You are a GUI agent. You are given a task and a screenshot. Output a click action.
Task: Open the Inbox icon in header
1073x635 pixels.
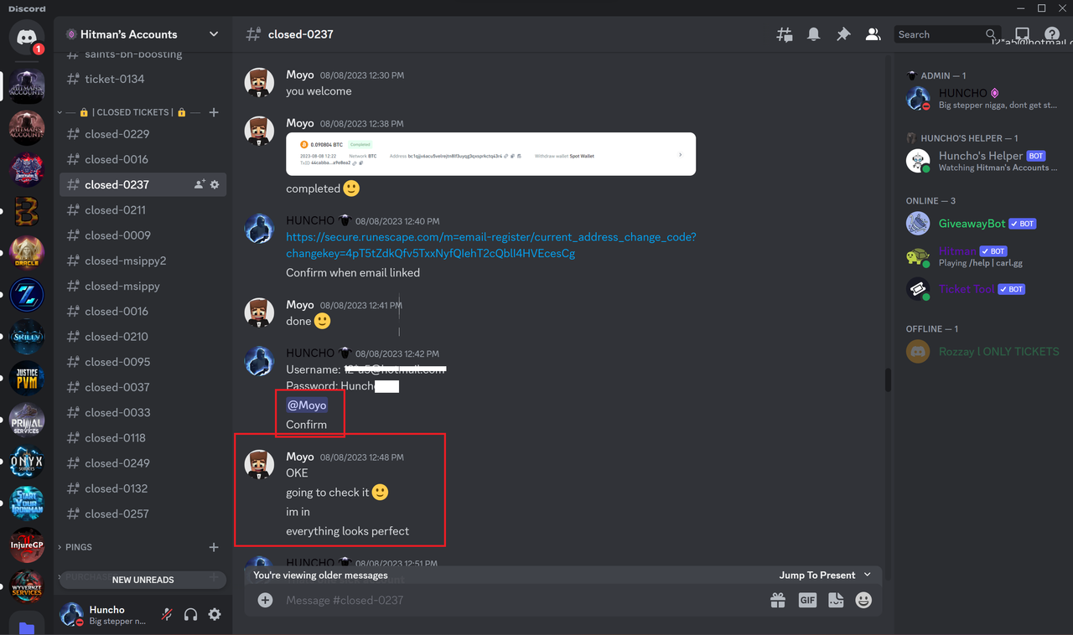[1022, 34]
